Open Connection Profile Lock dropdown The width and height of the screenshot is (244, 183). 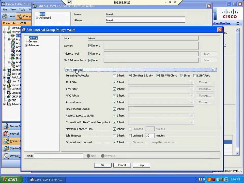(192, 123)
